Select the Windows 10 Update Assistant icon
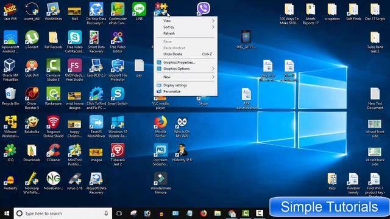 pyautogui.click(x=118, y=127)
